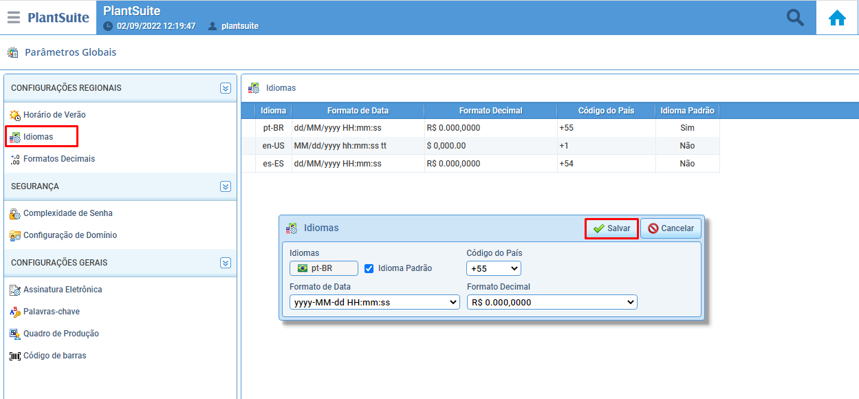Image resolution: width=859 pixels, height=399 pixels.
Task: Click the Palavras-chave key icon
Action: click(15, 312)
